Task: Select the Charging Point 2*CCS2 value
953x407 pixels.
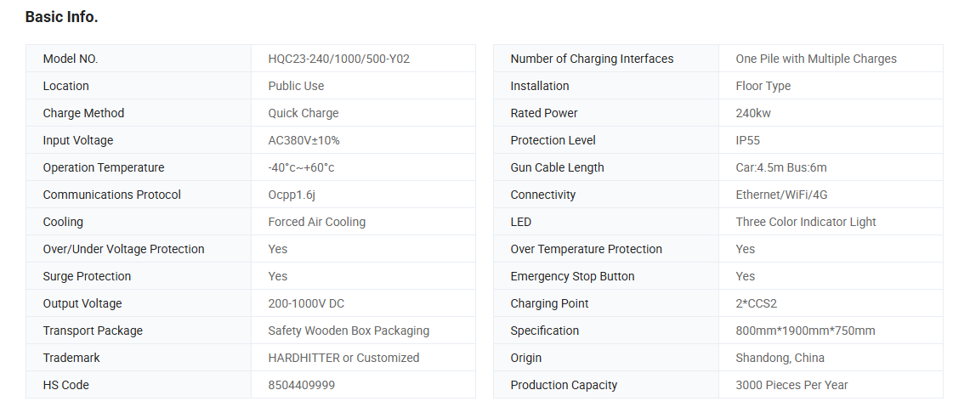Action: pyautogui.click(x=756, y=303)
